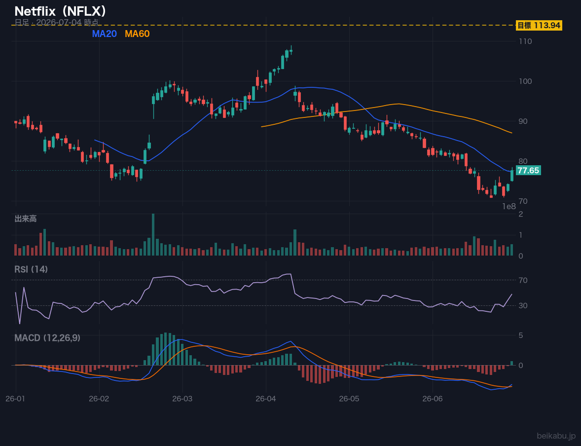Click the MACD (12,26,9) panel label
581x446 pixels.
tap(47, 338)
